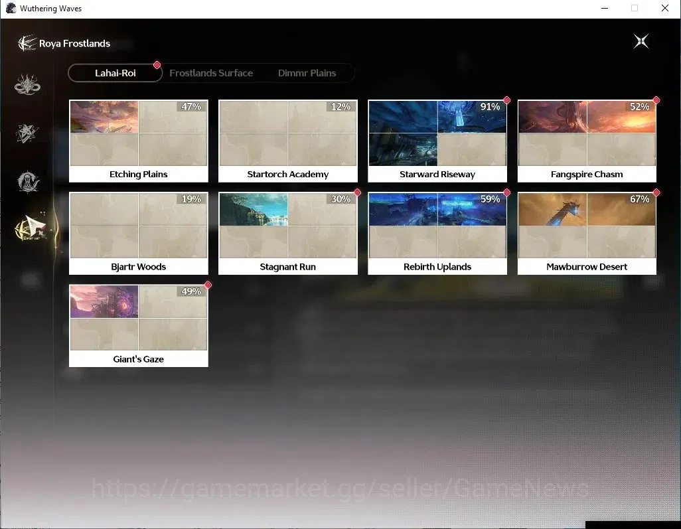Click the red notification marker on Stagnant Run

coord(357,192)
